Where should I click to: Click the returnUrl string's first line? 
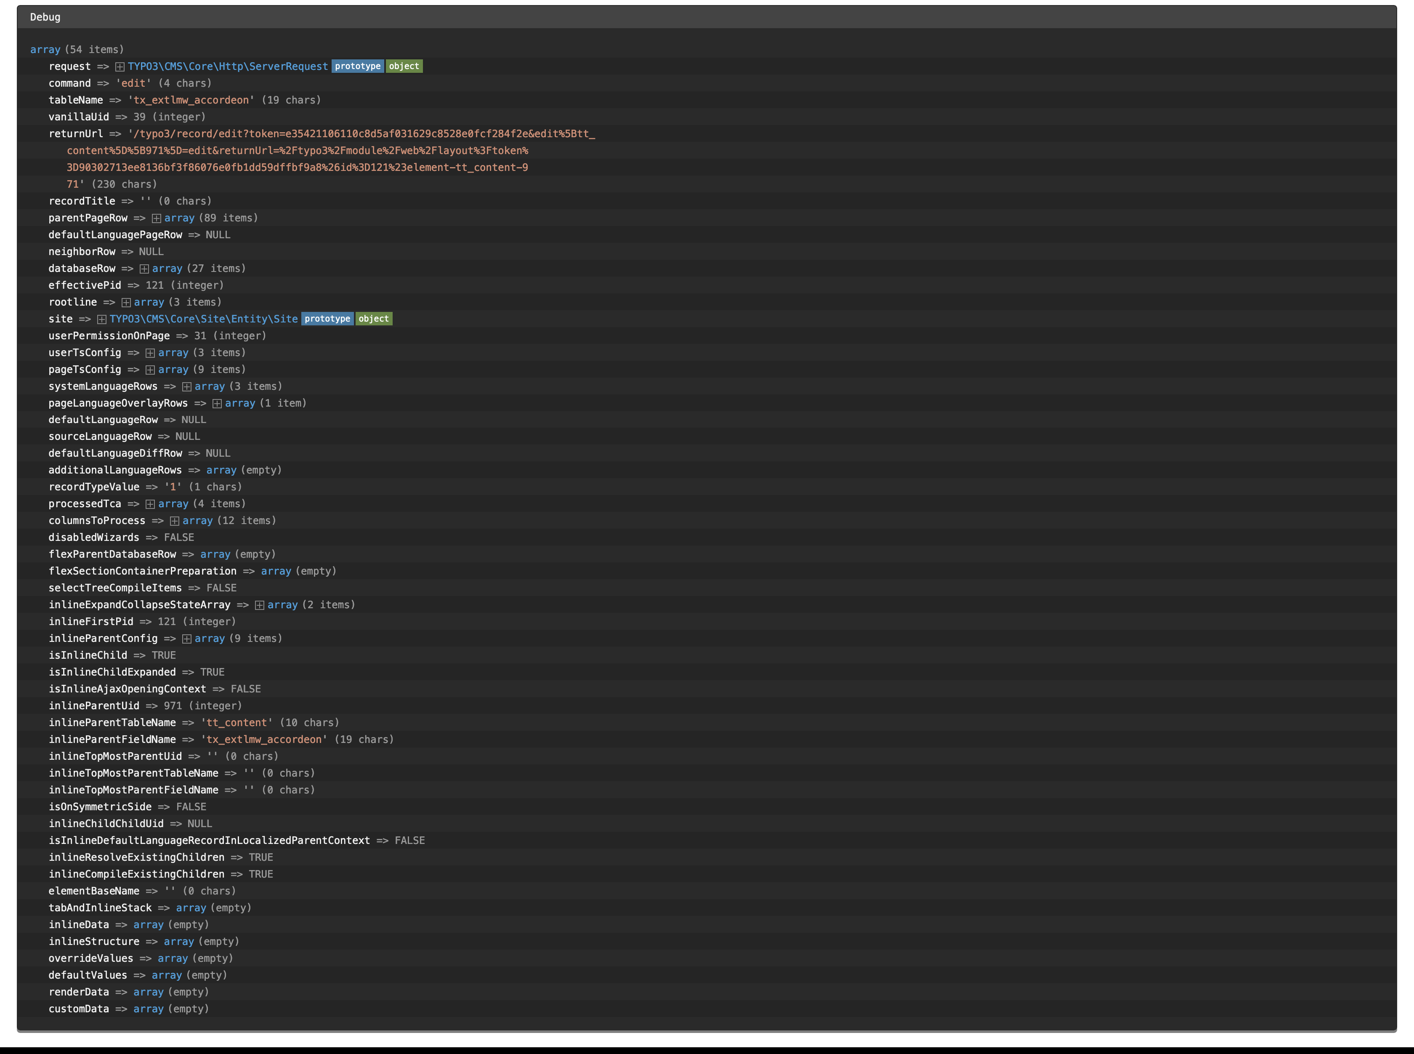point(361,134)
